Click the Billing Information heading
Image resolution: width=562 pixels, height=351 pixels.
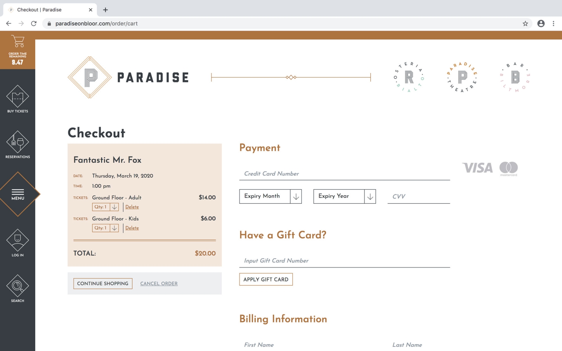point(283,319)
